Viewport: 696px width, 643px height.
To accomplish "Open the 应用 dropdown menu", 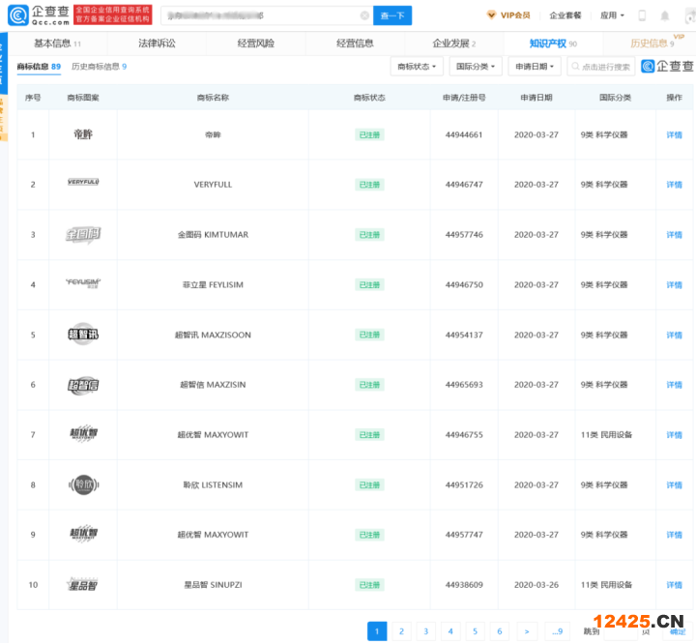I will tap(612, 15).
